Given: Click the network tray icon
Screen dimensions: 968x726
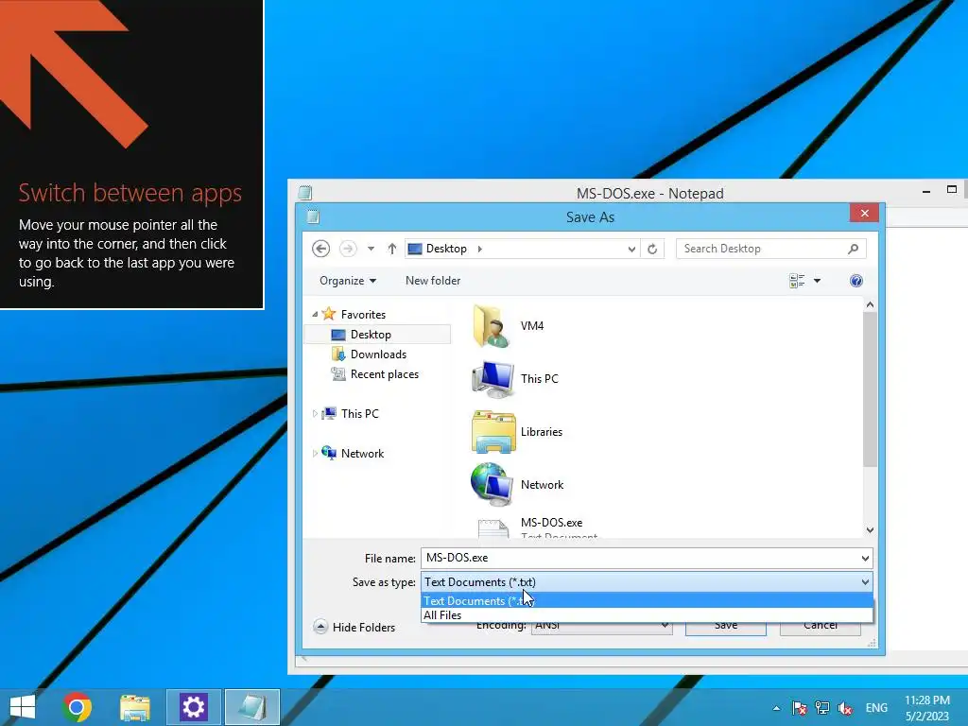Looking at the screenshot, I should 822,708.
